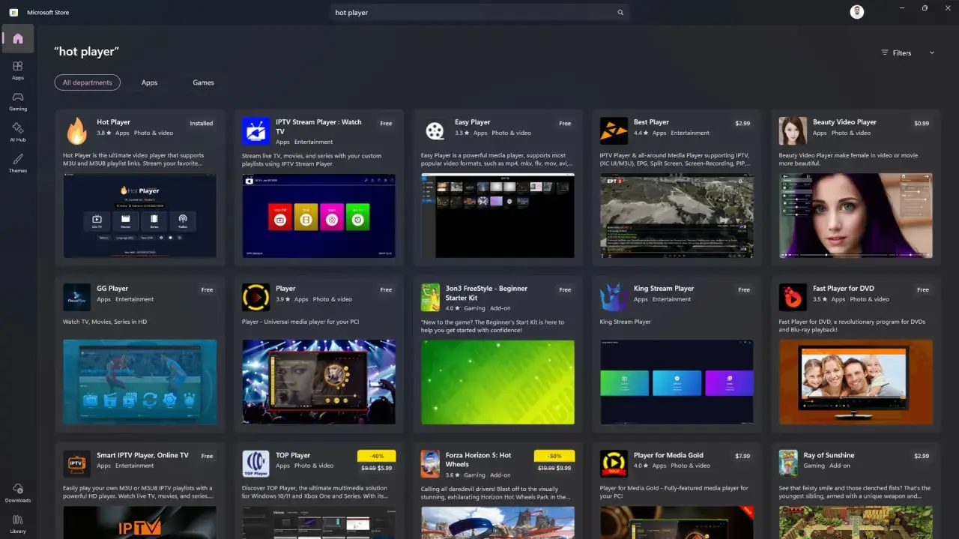Open the Fast Player for DVD title
959x539 pixels.
tap(844, 288)
